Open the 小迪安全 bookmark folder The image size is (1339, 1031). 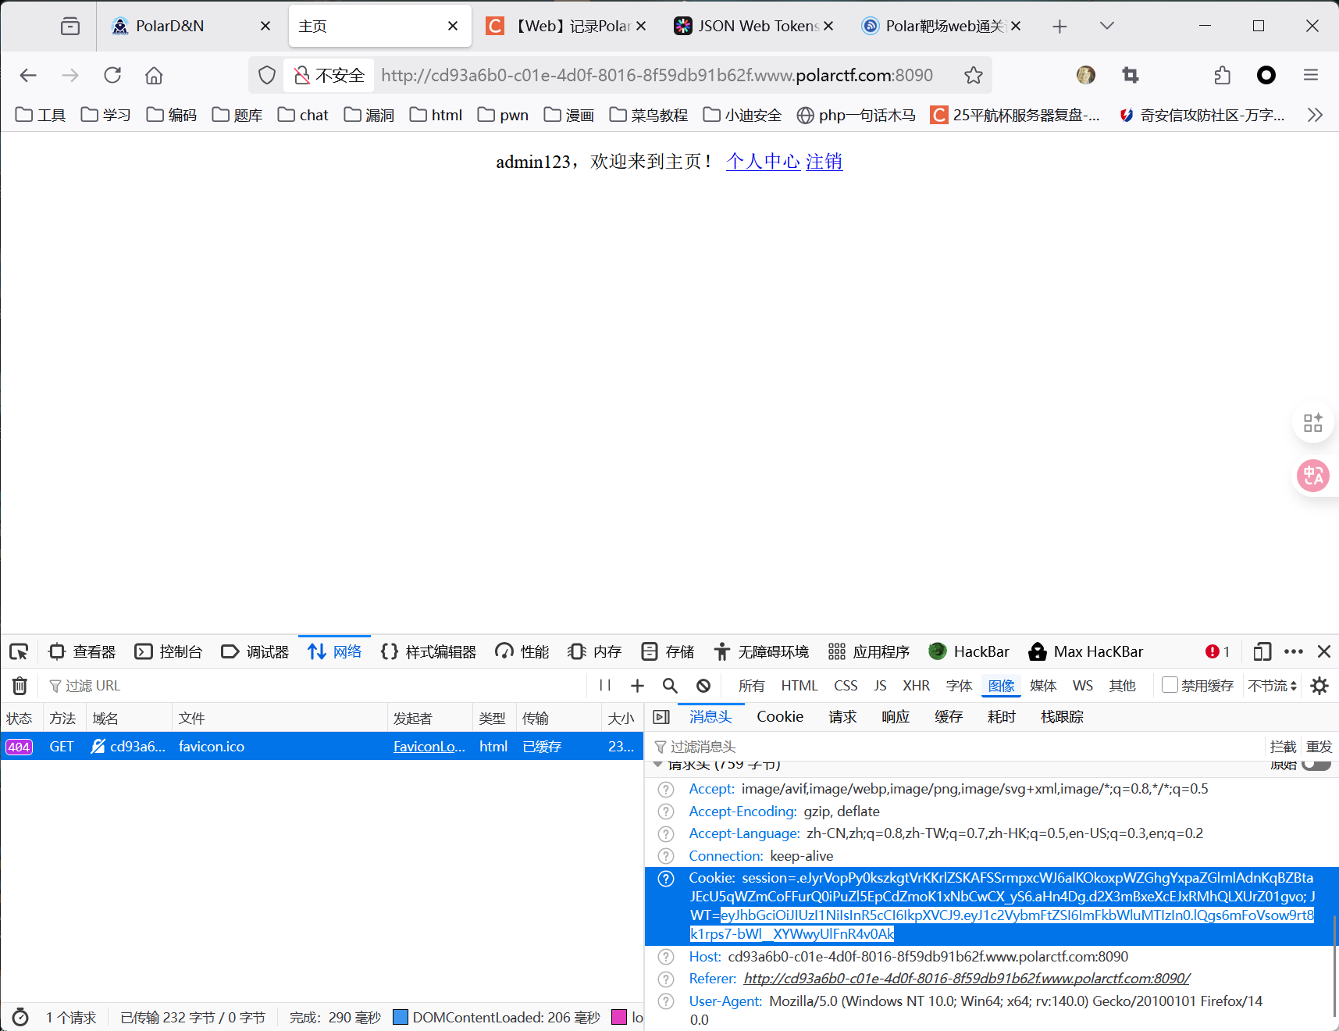coord(743,115)
